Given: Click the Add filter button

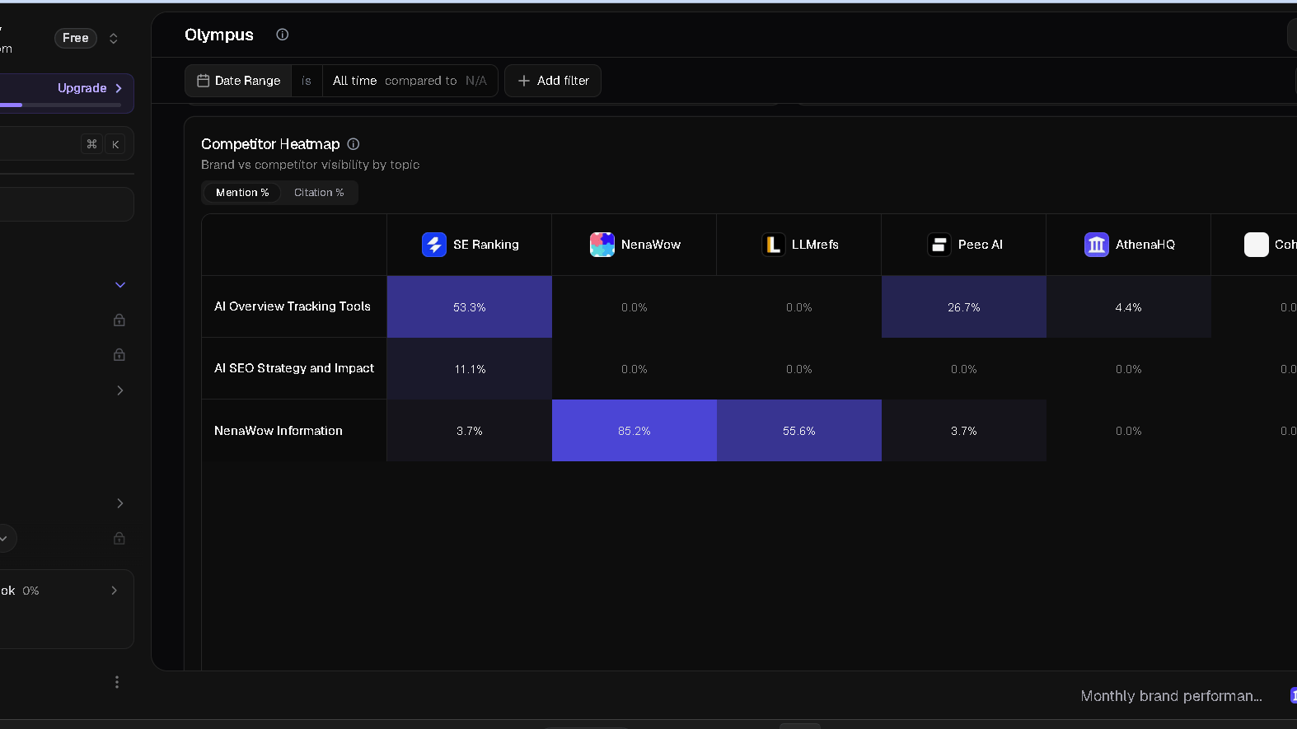Looking at the screenshot, I should pos(553,81).
